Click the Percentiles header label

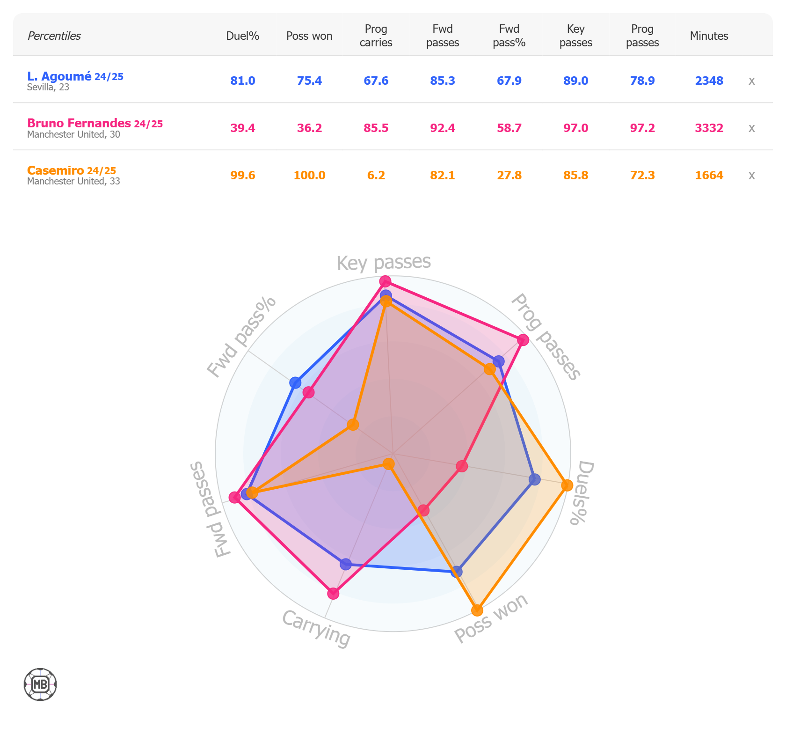[x=54, y=36]
